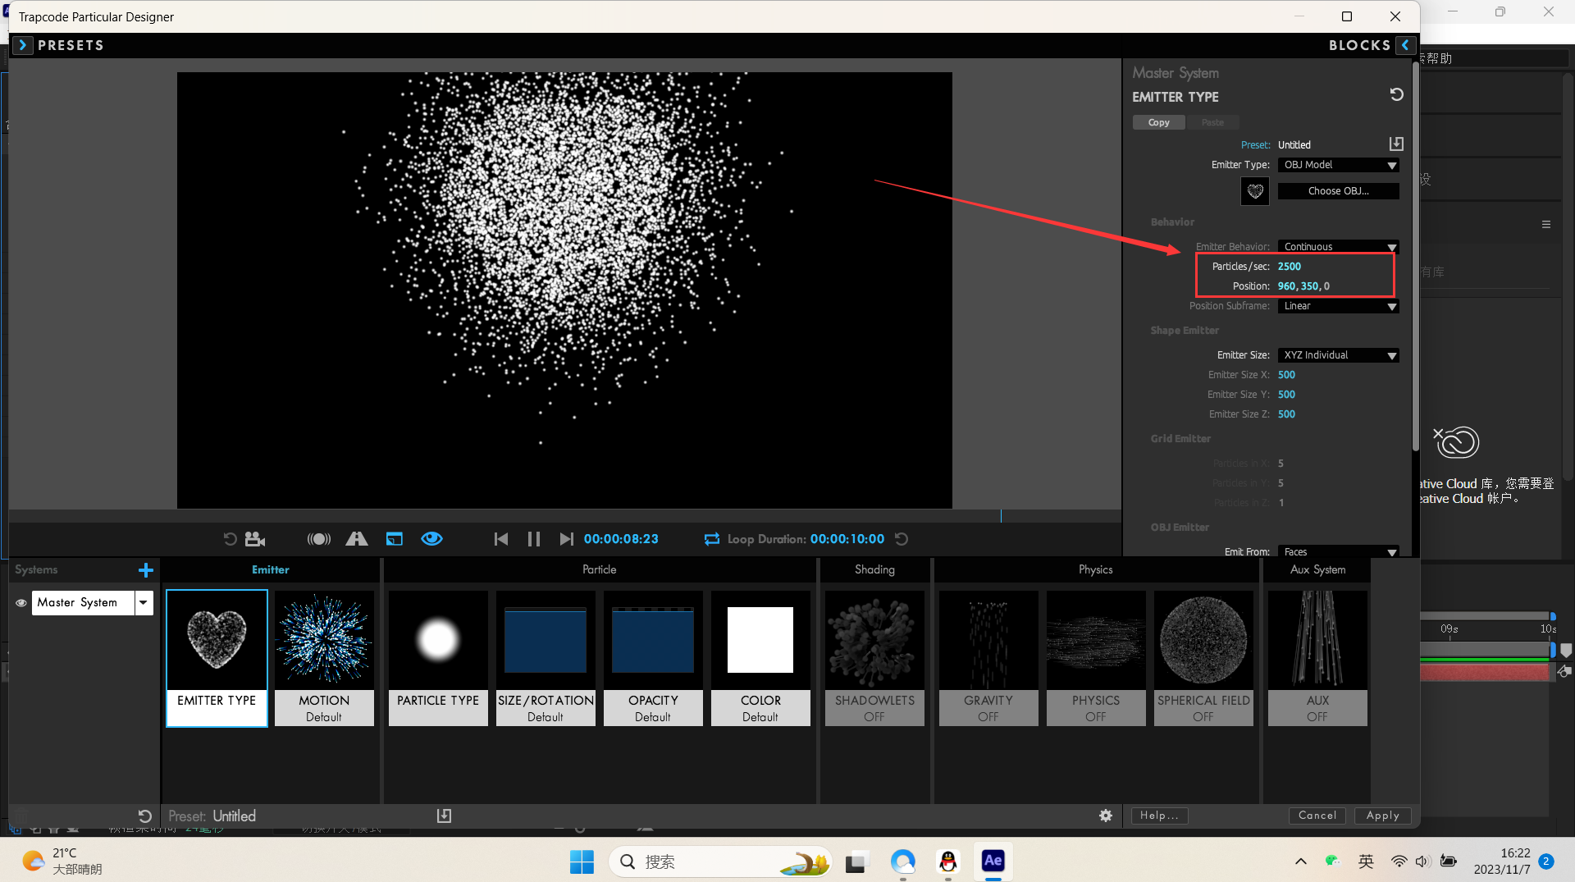Open the Windows Start menu
This screenshot has width=1575, height=882.
582,861
